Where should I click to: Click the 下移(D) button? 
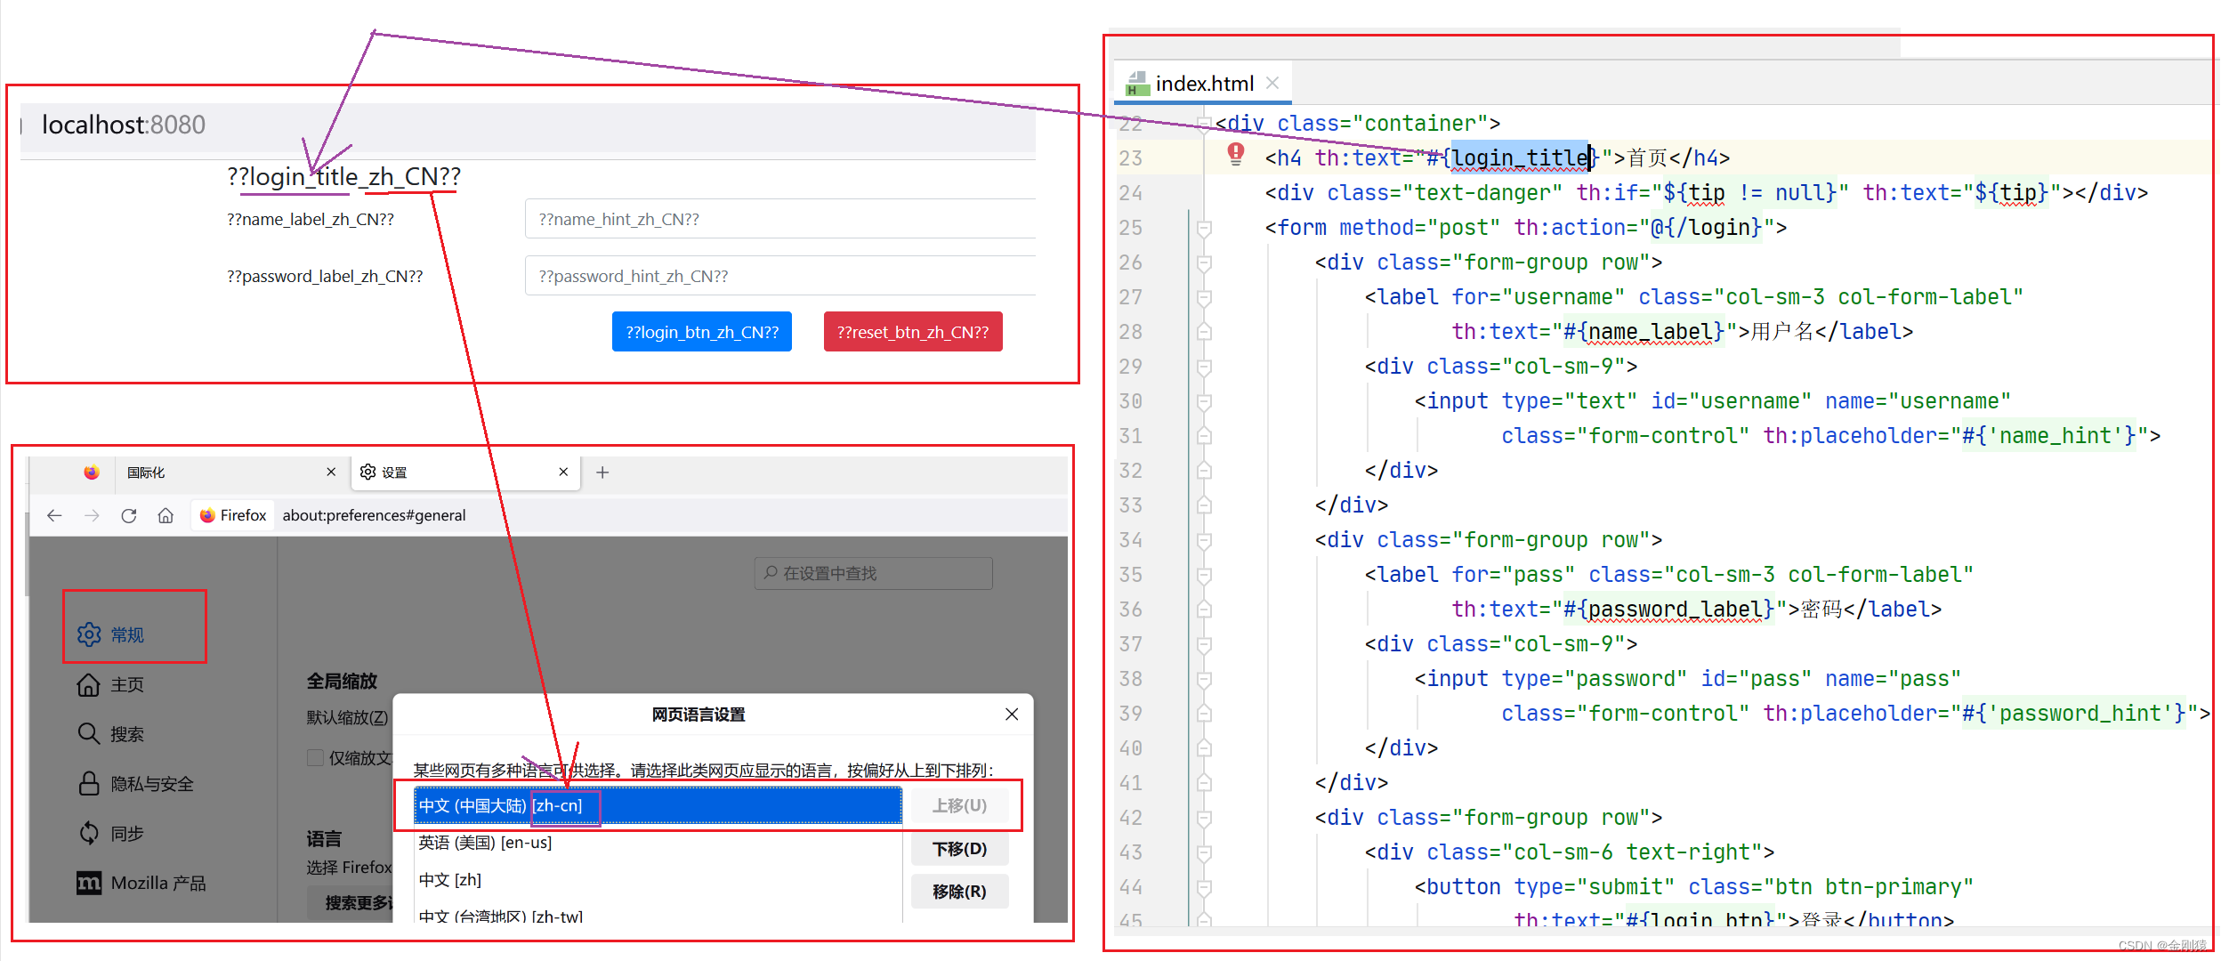(959, 849)
